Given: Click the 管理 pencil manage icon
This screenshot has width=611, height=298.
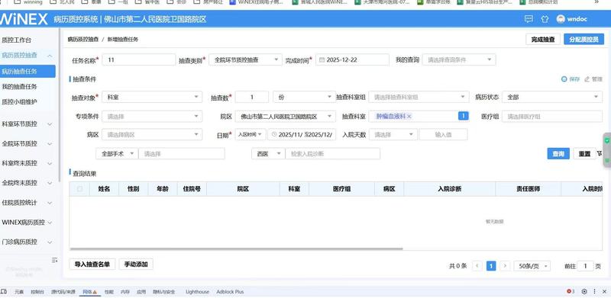Looking at the screenshot, I should tap(587, 79).
